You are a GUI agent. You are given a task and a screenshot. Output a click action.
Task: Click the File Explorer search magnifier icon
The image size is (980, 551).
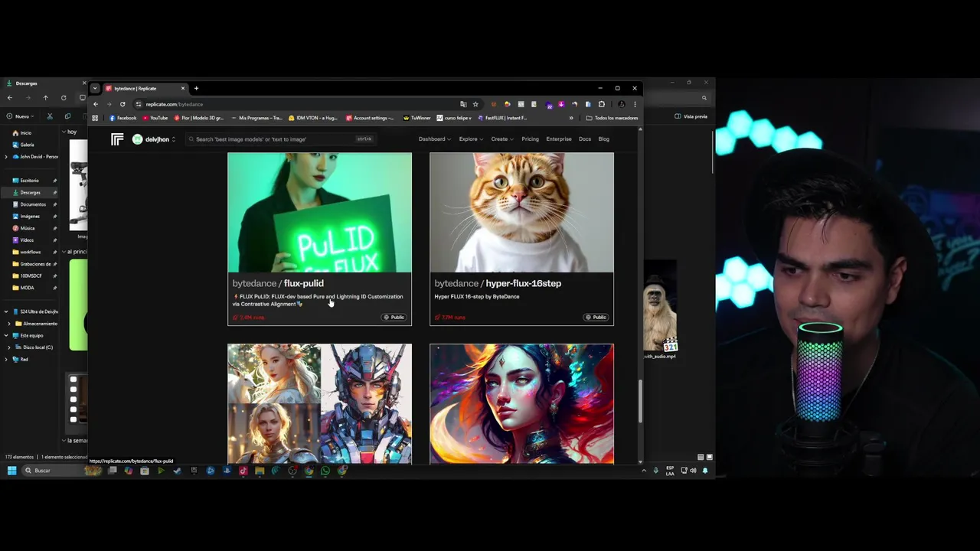click(x=704, y=98)
